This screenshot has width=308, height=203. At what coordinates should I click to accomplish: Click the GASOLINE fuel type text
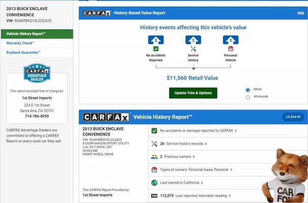click(90, 151)
